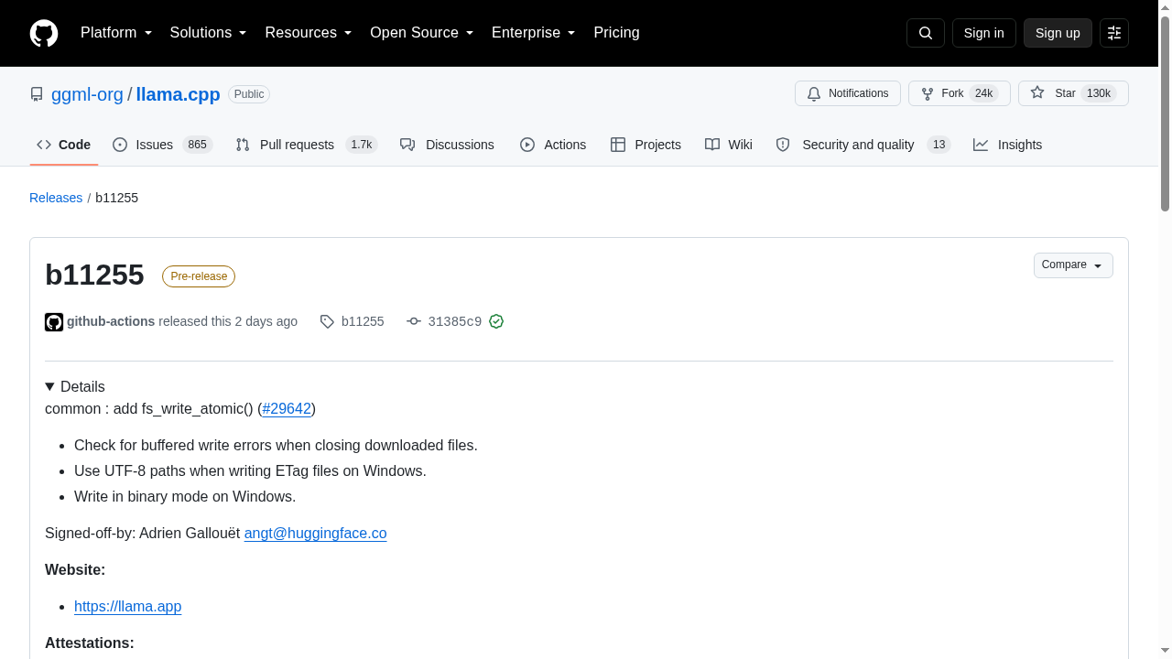Open the appearance settings sliders icon
1172x659 pixels.
point(1114,33)
